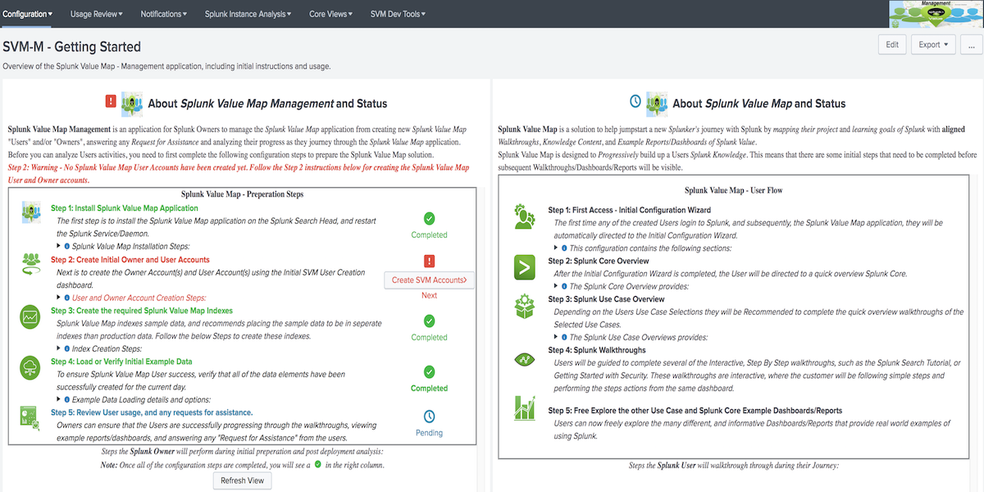The image size is (984, 492).
Task: Click the Pending clock icon beside Step 5
Action: pyautogui.click(x=429, y=416)
